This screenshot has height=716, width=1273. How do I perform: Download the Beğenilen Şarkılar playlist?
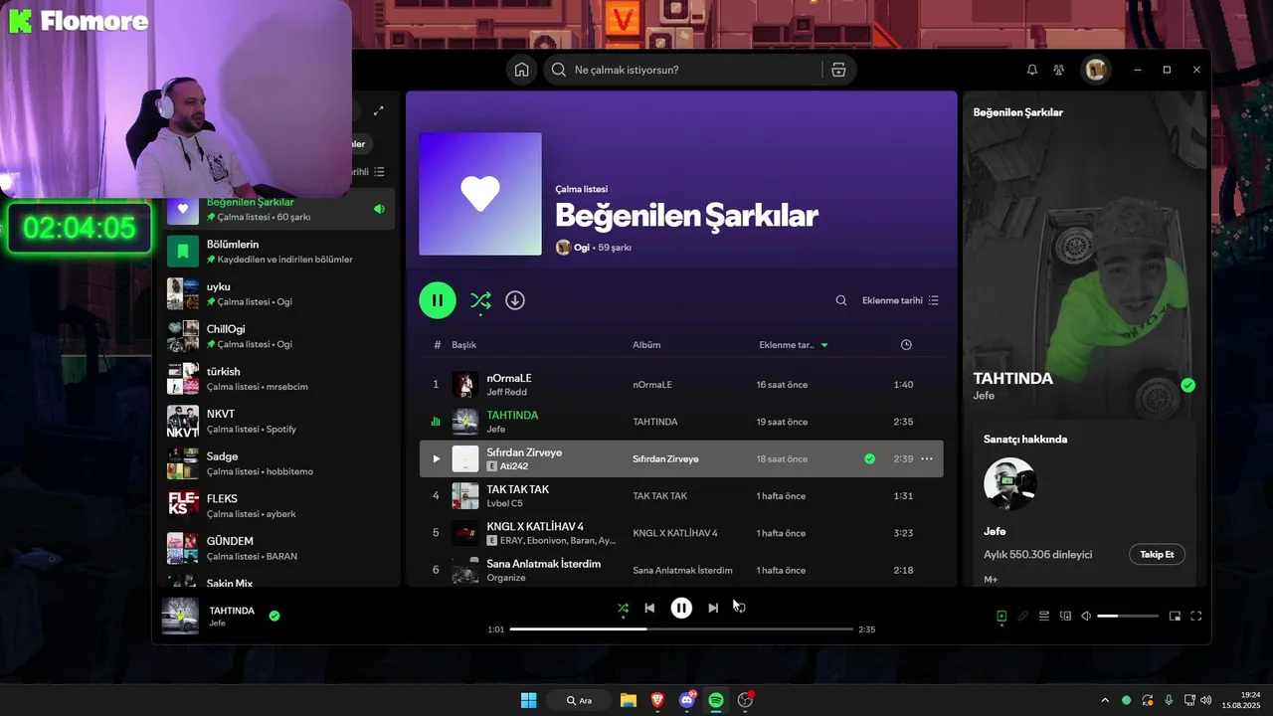(514, 300)
